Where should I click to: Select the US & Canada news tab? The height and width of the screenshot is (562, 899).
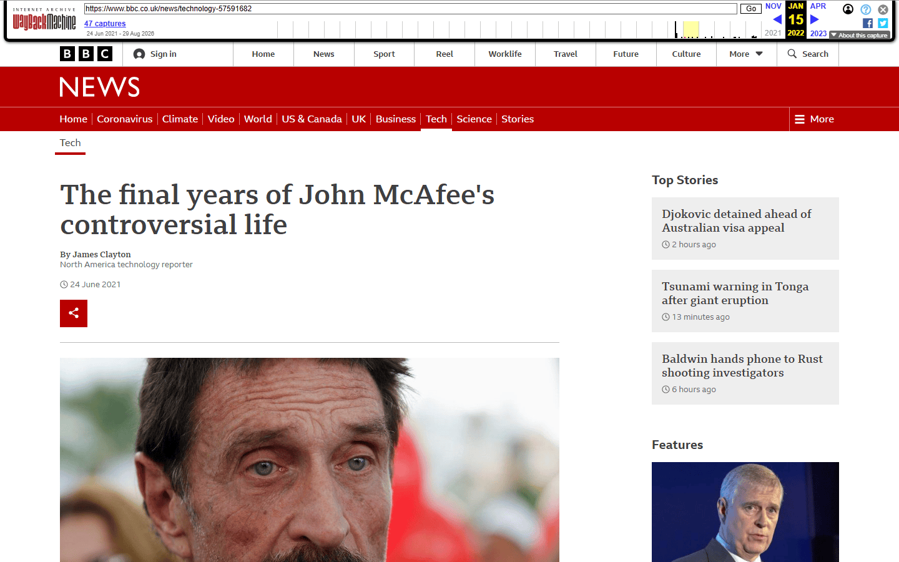point(312,119)
